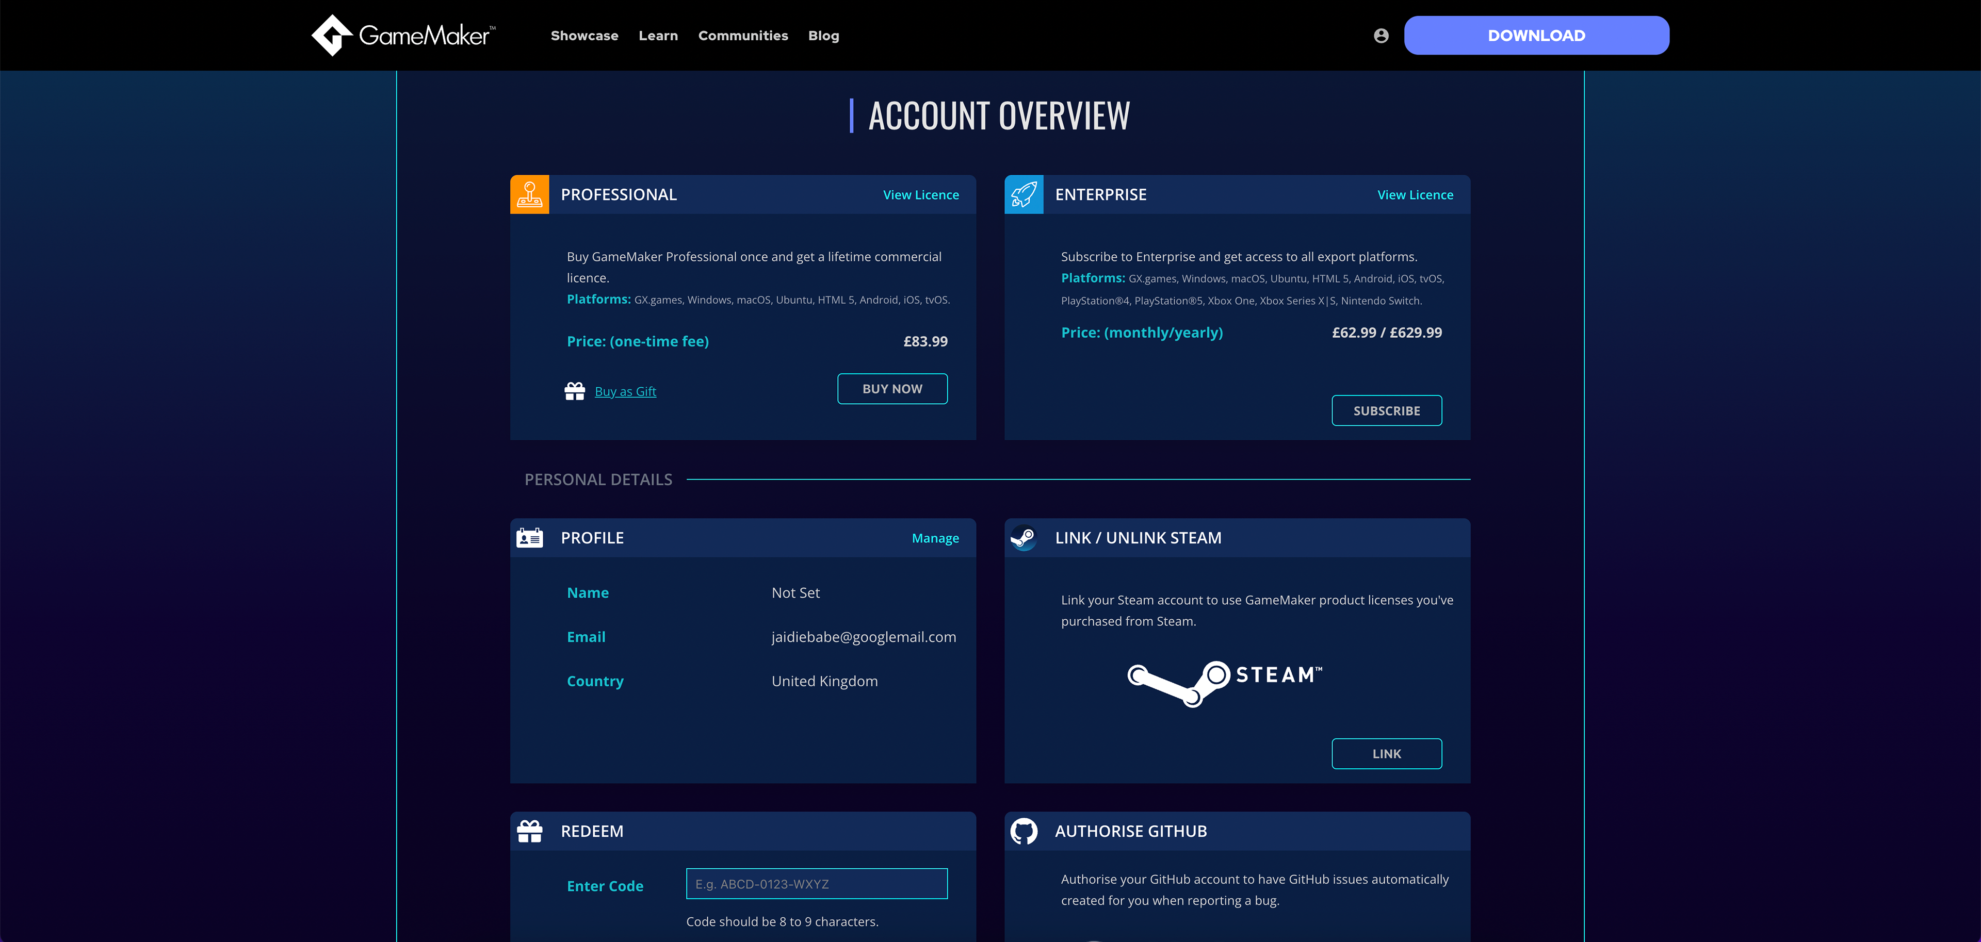The width and height of the screenshot is (1981, 942).
Task: Click the PROFESSIONAL card title
Action: 619,194
